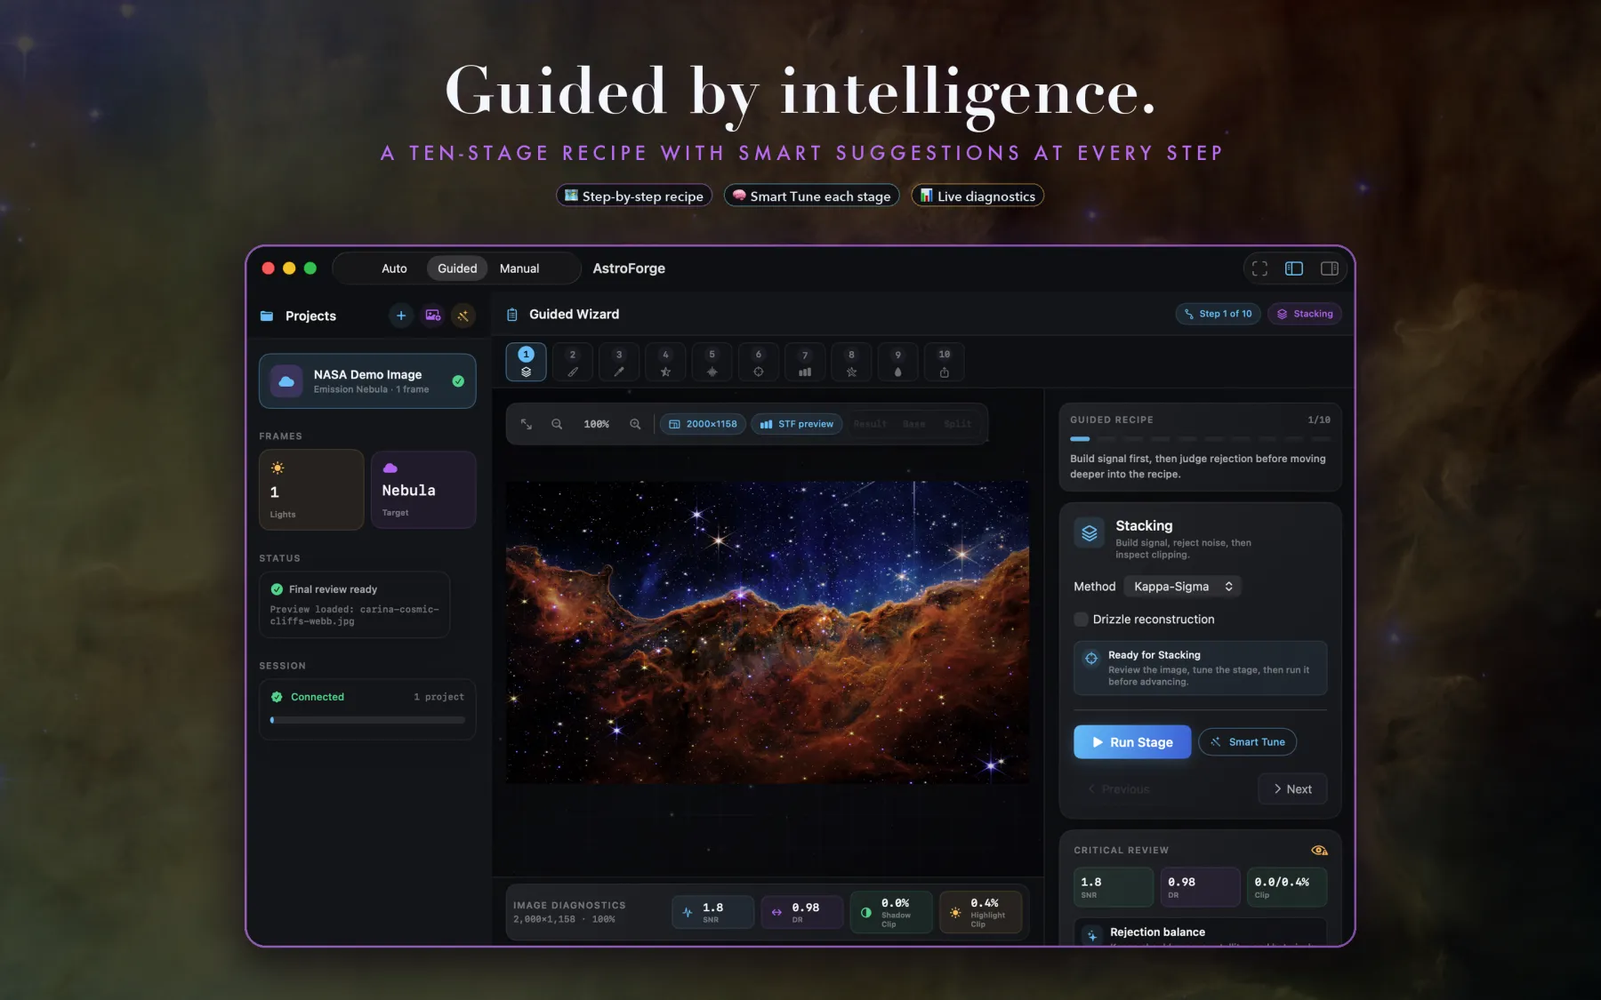1601x1000 pixels.
Task: Select the Split view tab
Action: click(957, 424)
